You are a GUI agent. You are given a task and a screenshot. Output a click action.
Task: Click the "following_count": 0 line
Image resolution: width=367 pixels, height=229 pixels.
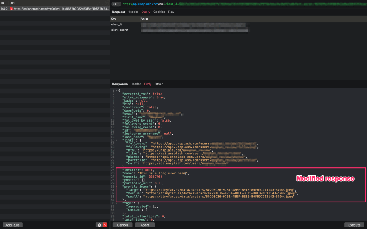click(142, 127)
